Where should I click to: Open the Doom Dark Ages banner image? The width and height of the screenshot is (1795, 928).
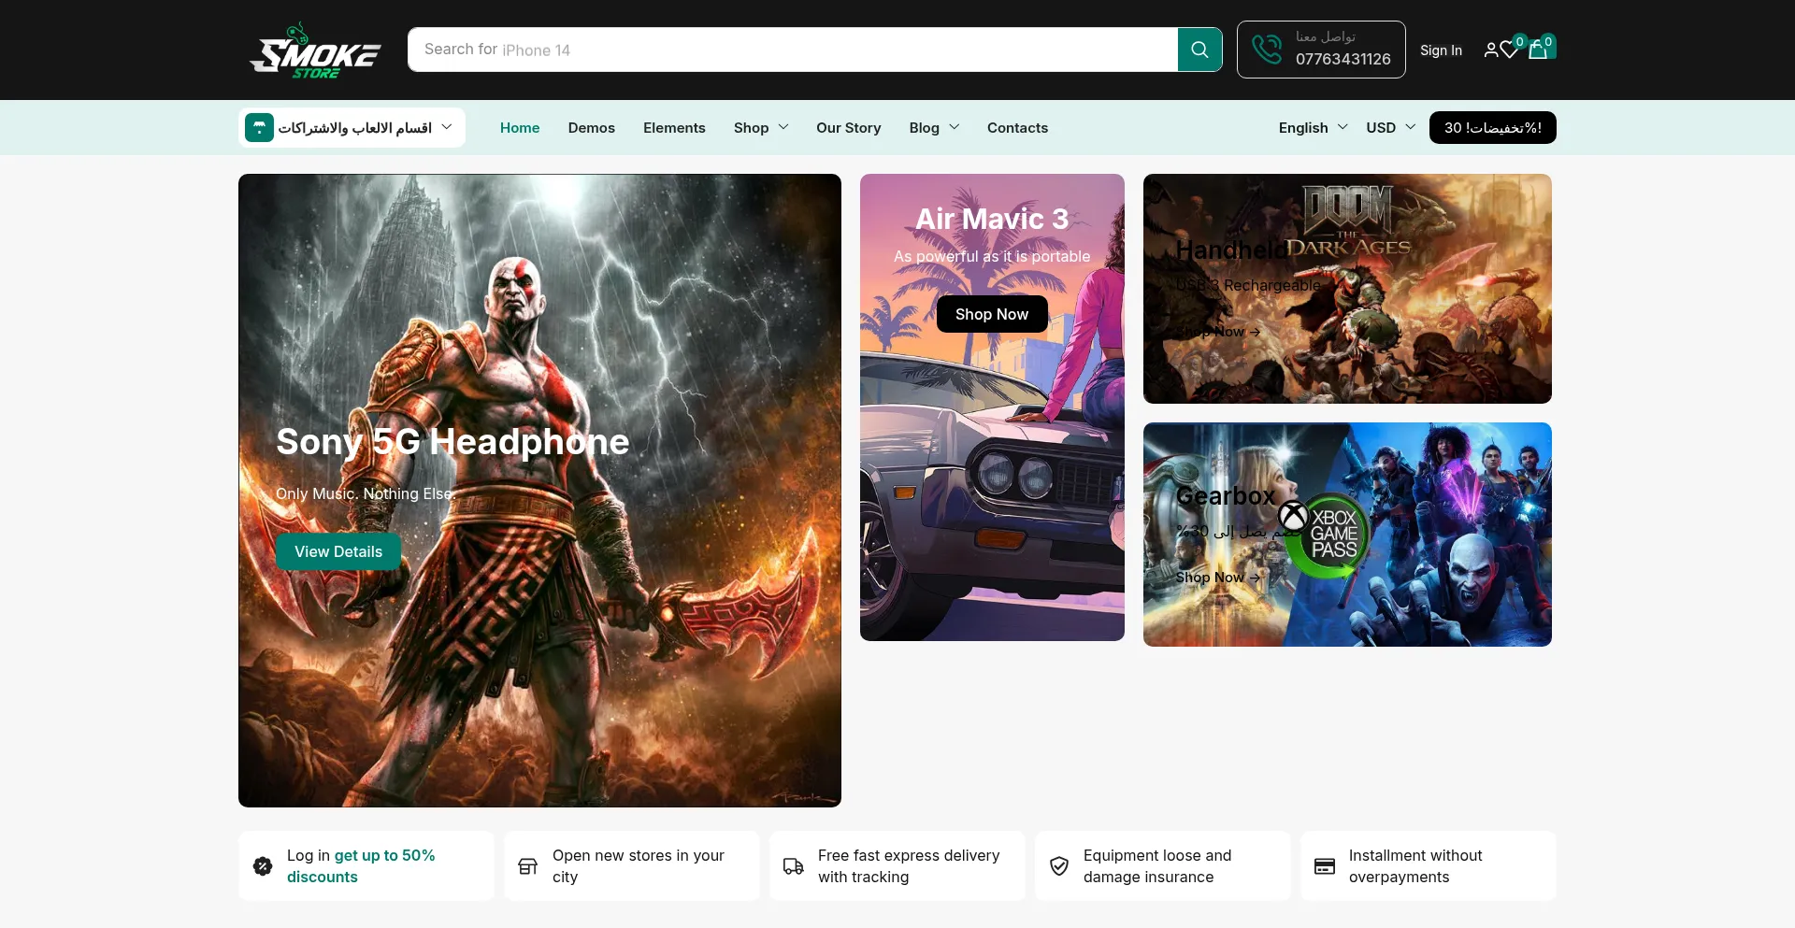pyautogui.click(x=1347, y=289)
